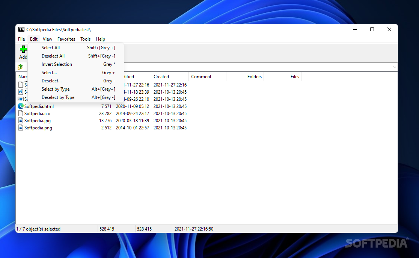Screen dimensions: 419x258
Task: Click status bar timestamp 2021-11-27 22:16:50
Action: (194, 229)
